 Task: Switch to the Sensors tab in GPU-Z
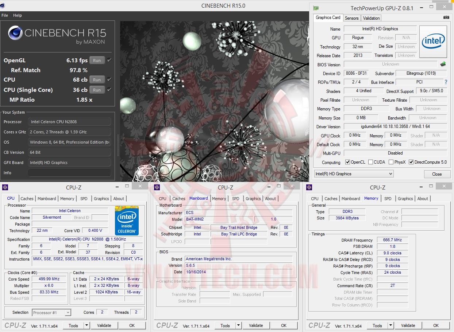pos(352,18)
